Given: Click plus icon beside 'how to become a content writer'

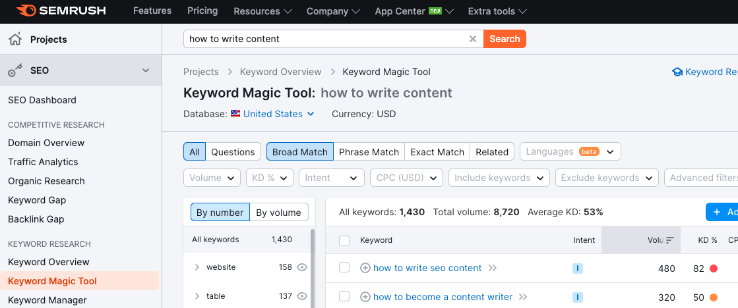Looking at the screenshot, I should click(365, 297).
